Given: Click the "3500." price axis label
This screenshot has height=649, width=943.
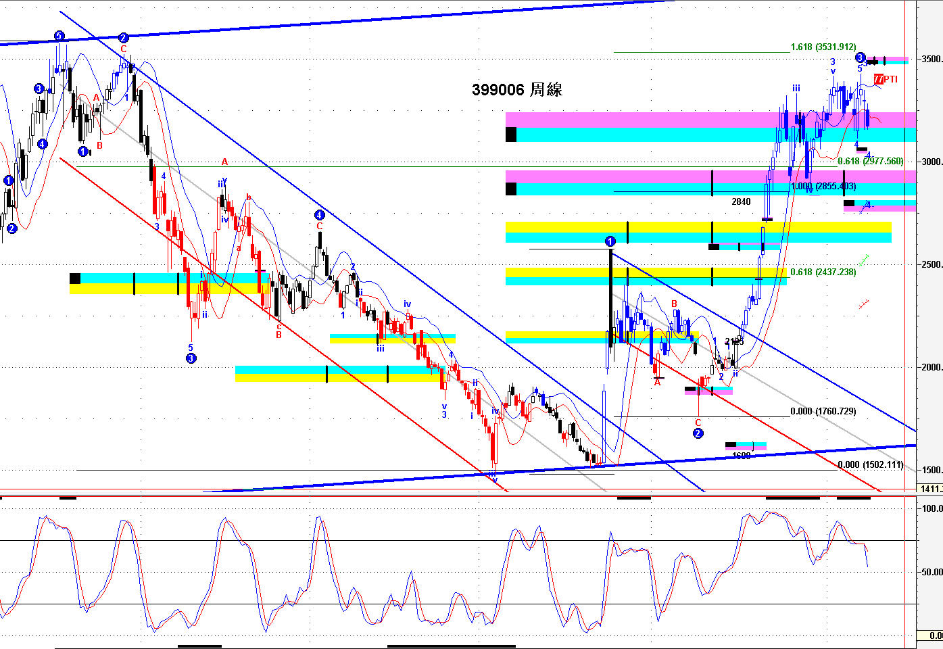Looking at the screenshot, I should [x=932, y=59].
